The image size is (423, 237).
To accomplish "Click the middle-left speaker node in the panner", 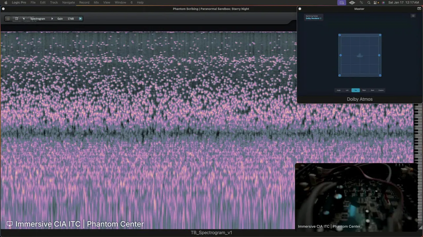I will pyautogui.click(x=340, y=55).
